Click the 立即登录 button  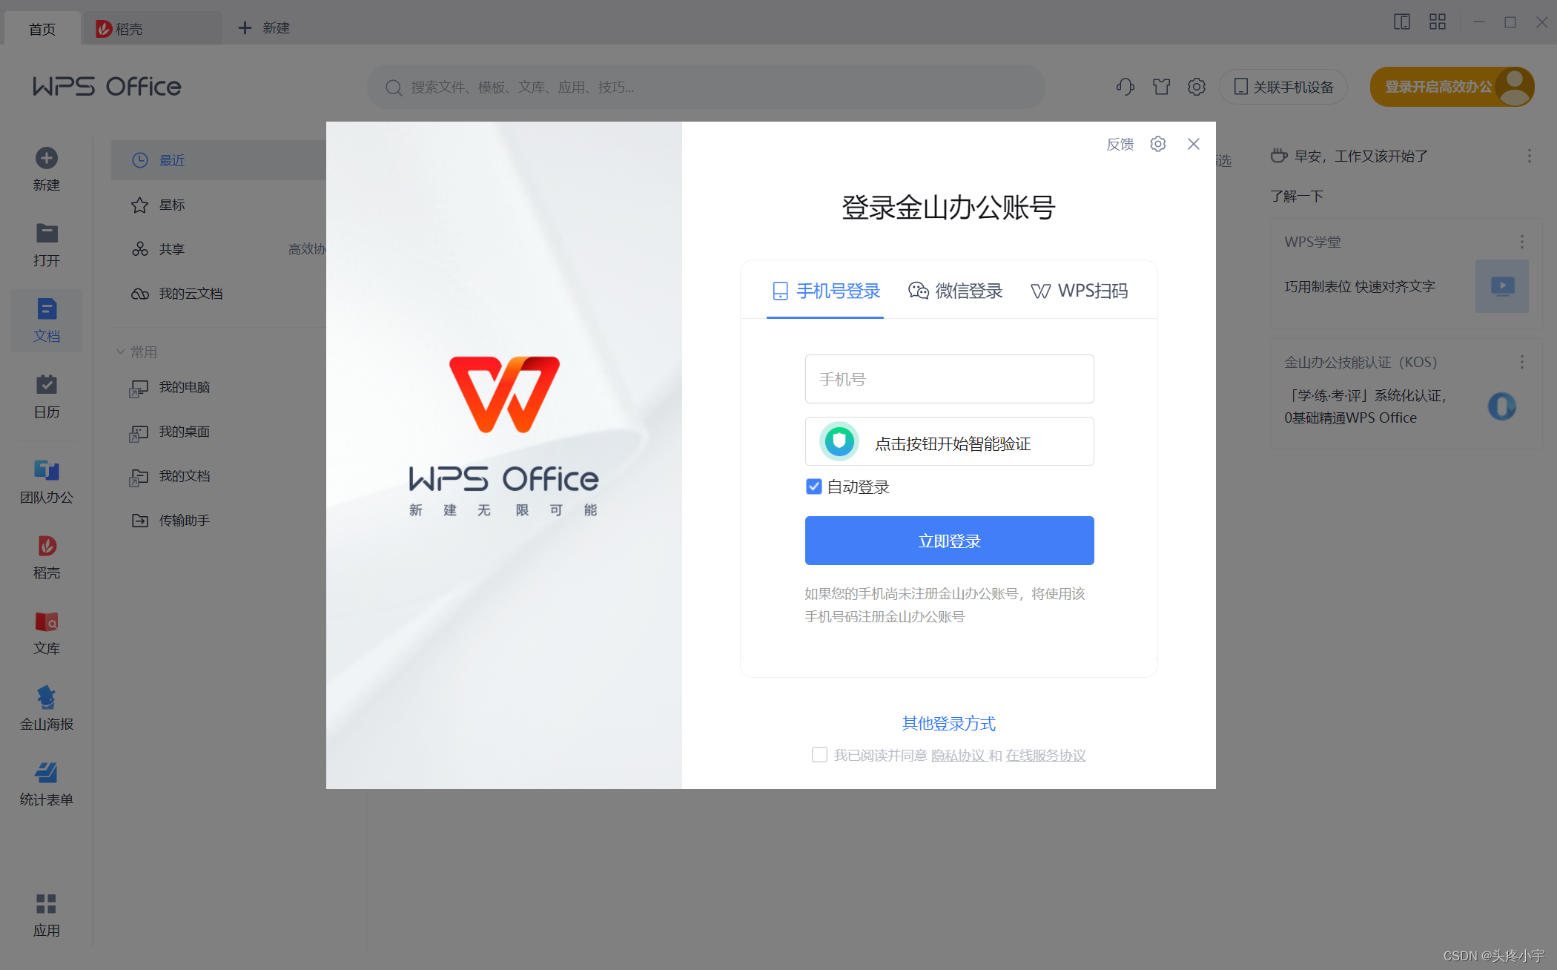(949, 541)
